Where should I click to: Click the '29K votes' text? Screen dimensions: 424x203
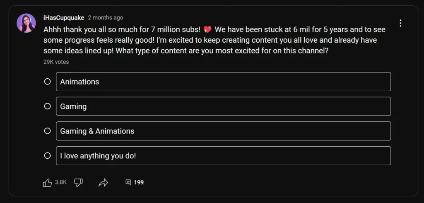(56, 62)
